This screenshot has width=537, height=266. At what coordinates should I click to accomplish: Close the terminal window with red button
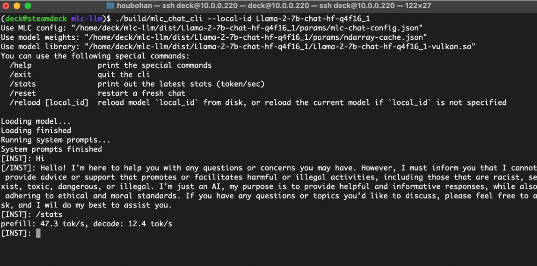(x=6, y=6)
